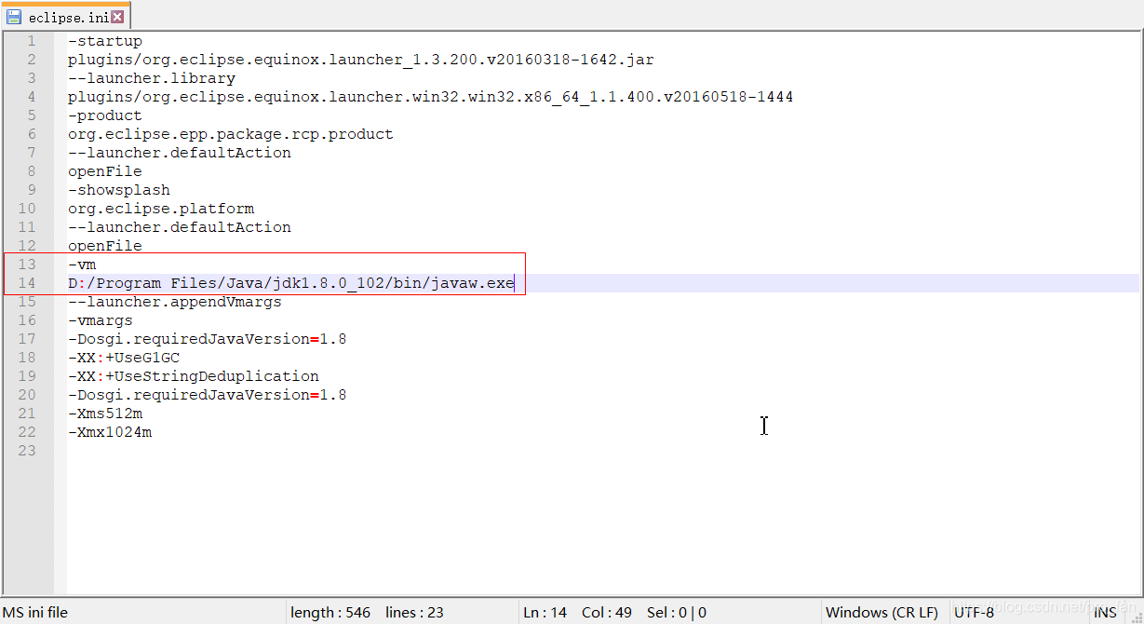Click the "--launcher.appendVmargs" line
This screenshot has width=1144, height=624.
pos(175,302)
